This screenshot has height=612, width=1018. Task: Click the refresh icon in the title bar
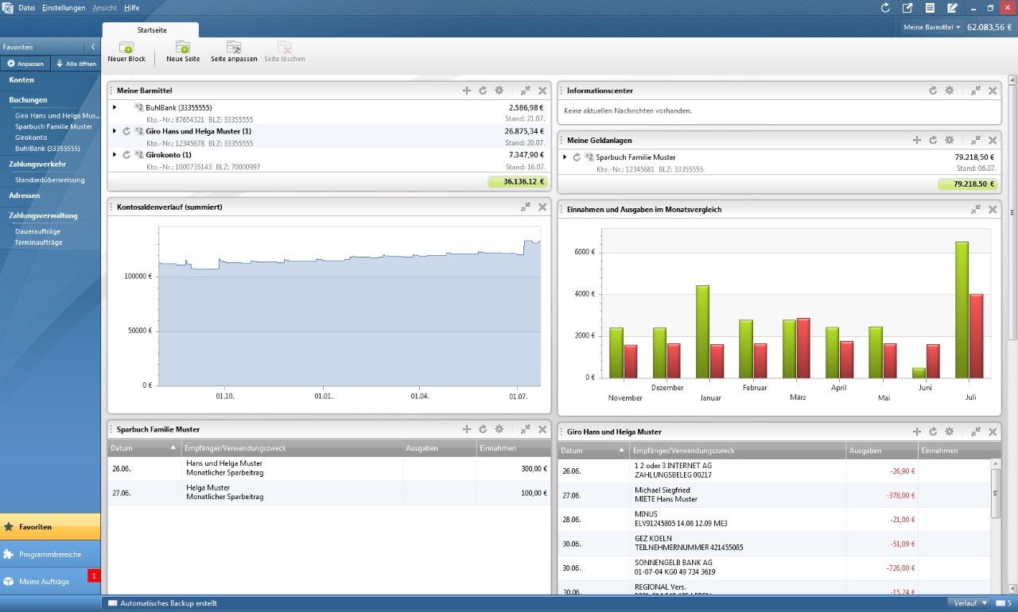click(x=885, y=7)
